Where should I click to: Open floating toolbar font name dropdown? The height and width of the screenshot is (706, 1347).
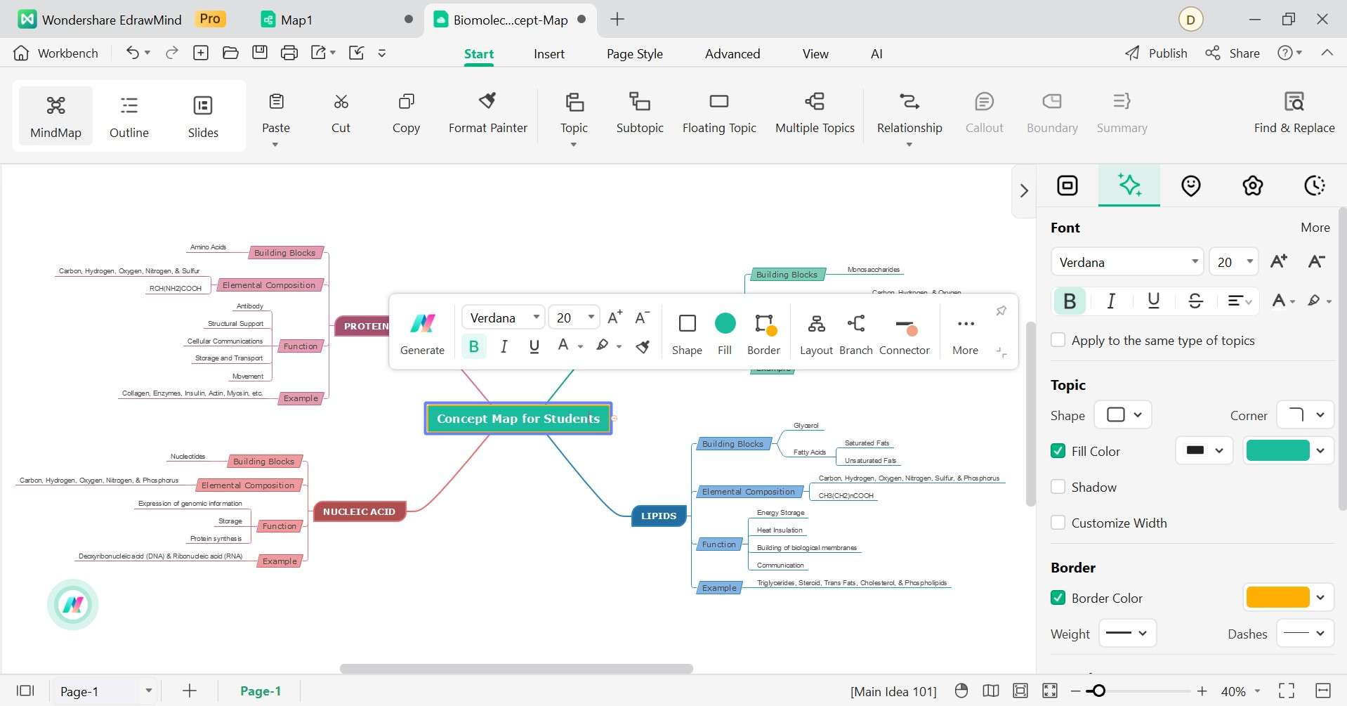(504, 318)
